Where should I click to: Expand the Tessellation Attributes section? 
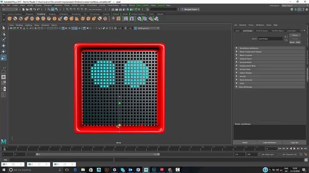[270, 48]
